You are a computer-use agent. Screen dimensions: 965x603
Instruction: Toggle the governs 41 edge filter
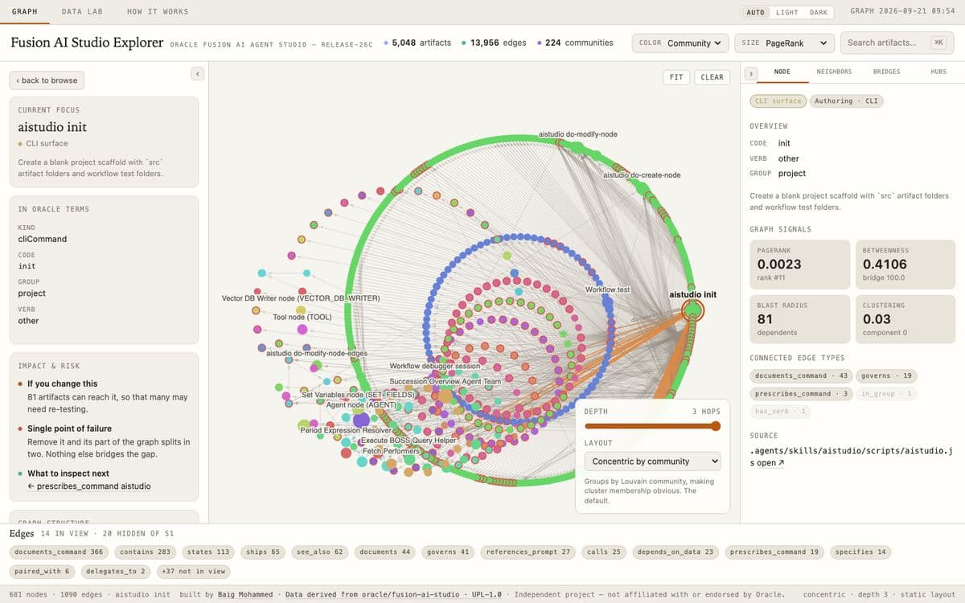[447, 552]
